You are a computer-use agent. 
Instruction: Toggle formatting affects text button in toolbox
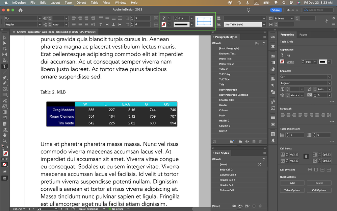click(x=6, y=159)
